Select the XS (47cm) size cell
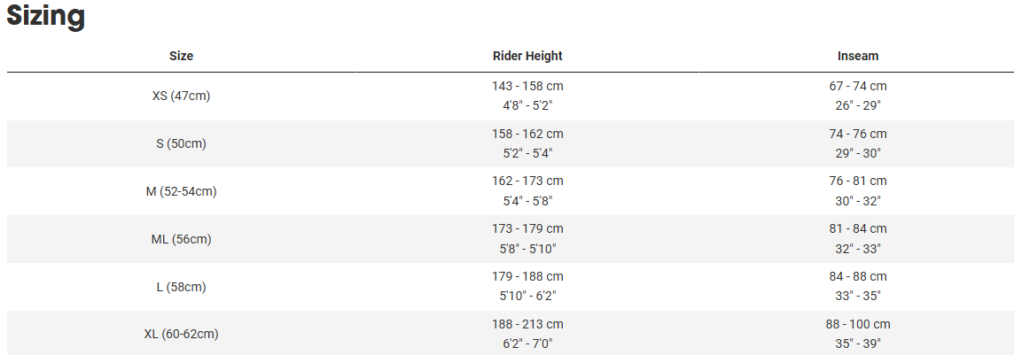1014x355 pixels. point(181,96)
